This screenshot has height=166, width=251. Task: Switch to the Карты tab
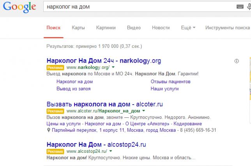pos(78,28)
